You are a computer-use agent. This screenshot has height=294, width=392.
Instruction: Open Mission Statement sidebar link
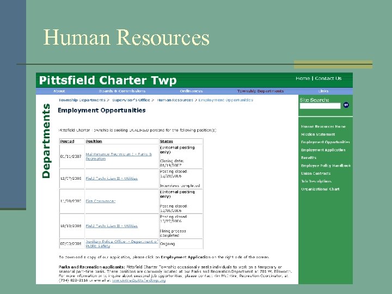pyautogui.click(x=318, y=134)
